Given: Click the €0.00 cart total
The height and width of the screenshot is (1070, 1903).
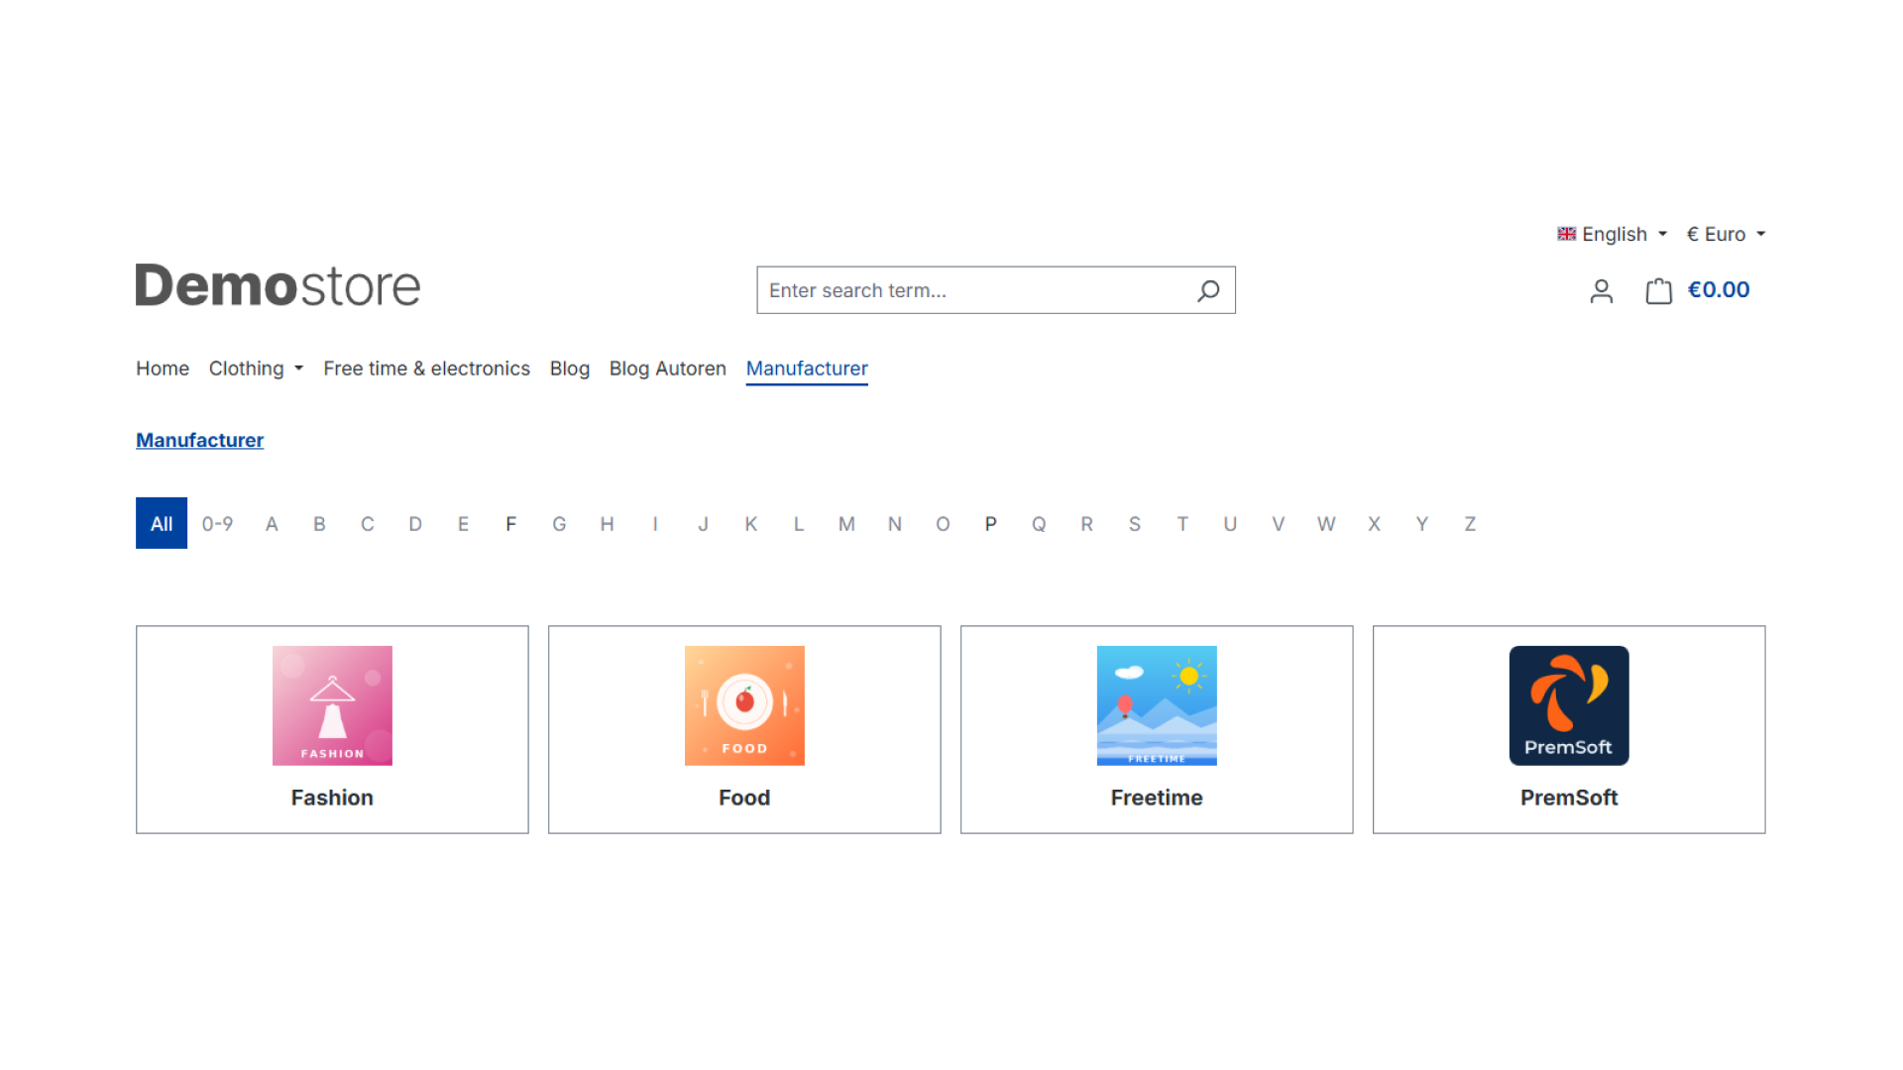Looking at the screenshot, I should 1719,290.
